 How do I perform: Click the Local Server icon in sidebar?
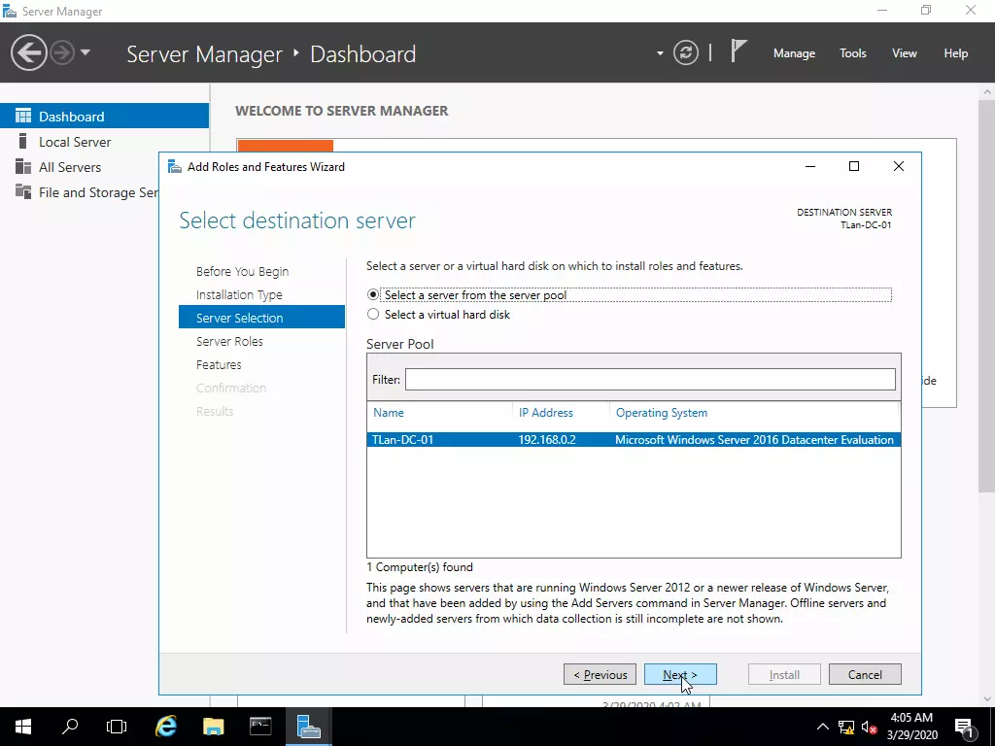(23, 141)
